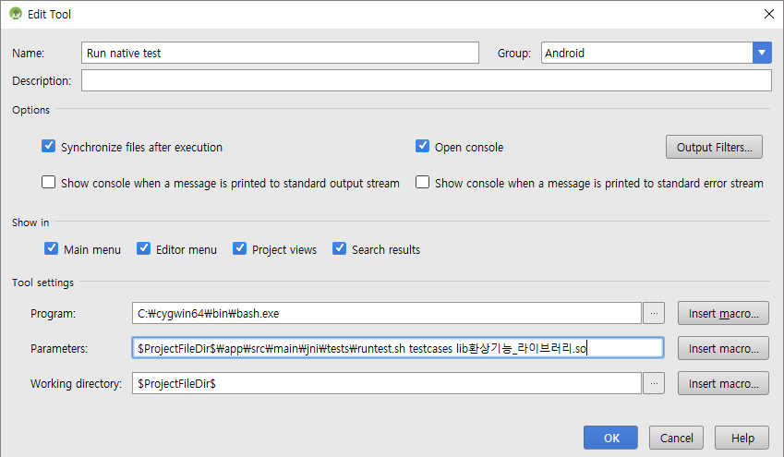Toggle Synchronize files after execution checkbox

point(49,147)
